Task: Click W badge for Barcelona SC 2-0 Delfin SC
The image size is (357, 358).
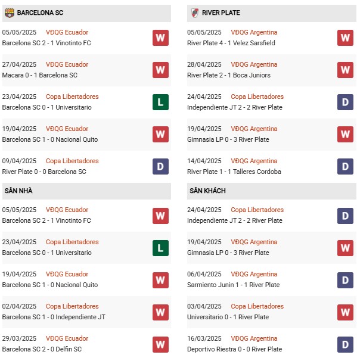Action: 160,344
